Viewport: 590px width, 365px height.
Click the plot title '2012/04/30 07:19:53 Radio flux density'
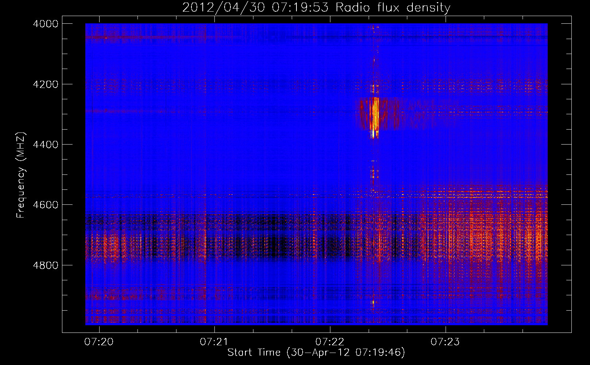click(316, 7)
